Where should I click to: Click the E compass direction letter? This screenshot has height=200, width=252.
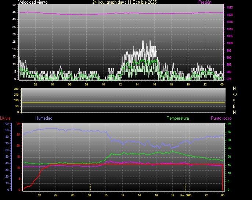(x=235, y=106)
